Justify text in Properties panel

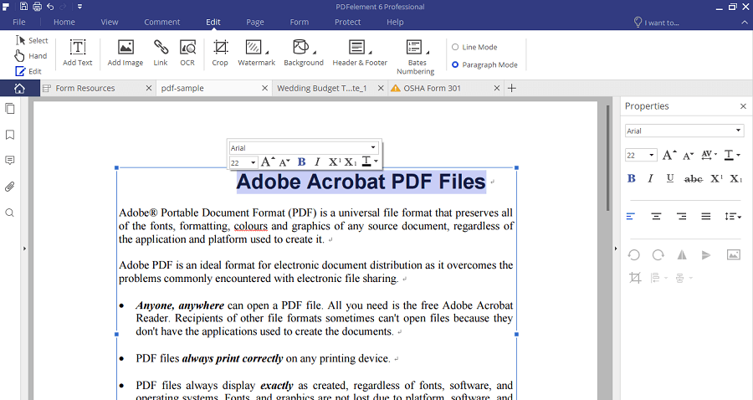tap(706, 217)
